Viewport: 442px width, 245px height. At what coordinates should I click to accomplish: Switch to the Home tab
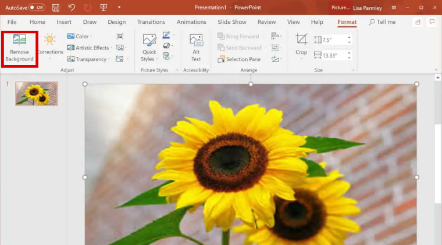(37, 22)
